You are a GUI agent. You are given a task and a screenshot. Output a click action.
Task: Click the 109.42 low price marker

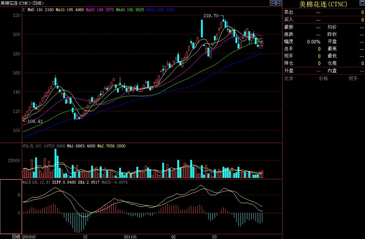35,121
